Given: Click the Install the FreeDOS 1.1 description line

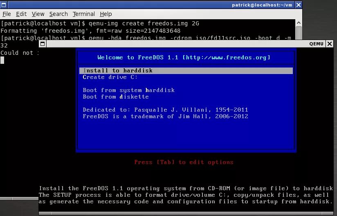Looking at the screenshot, I should pyautogui.click(x=186, y=189).
